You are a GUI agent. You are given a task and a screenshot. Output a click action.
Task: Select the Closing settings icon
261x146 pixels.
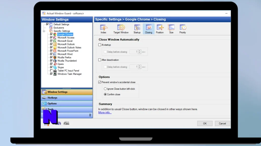[x=149, y=29]
